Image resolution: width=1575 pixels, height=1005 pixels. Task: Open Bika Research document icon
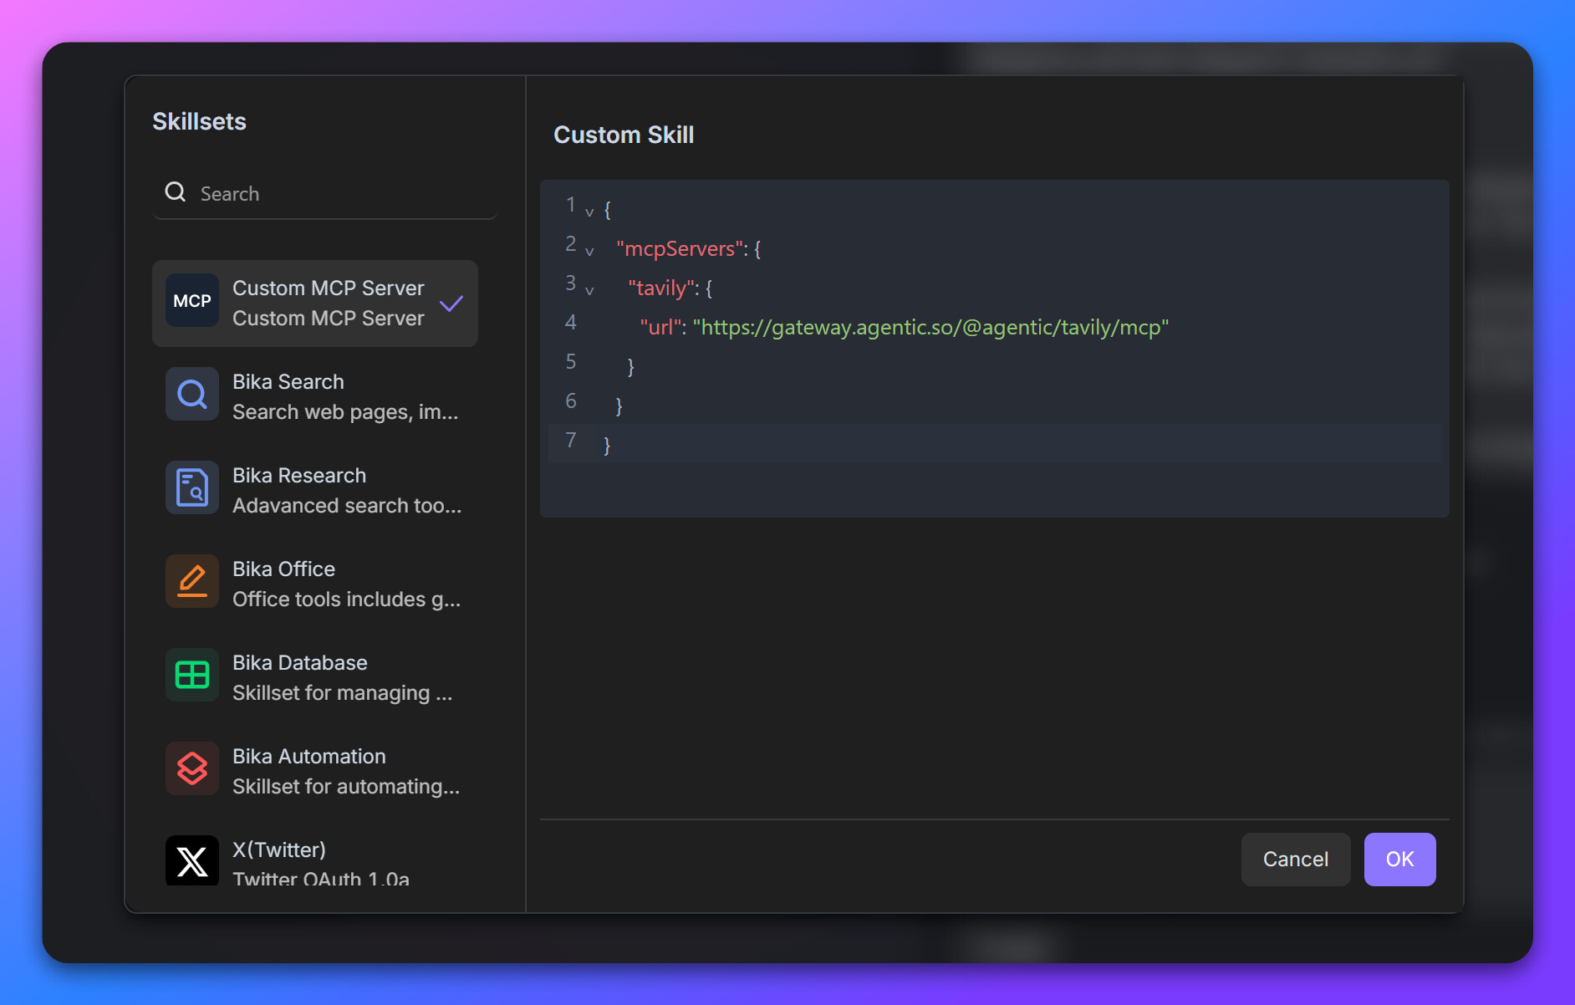tap(191, 487)
